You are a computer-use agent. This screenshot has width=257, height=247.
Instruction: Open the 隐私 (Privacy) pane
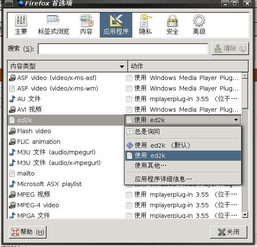(145, 25)
